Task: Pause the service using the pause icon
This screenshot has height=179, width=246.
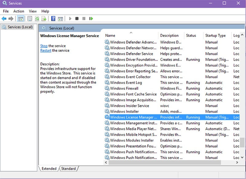Action: (x=84, y=19)
